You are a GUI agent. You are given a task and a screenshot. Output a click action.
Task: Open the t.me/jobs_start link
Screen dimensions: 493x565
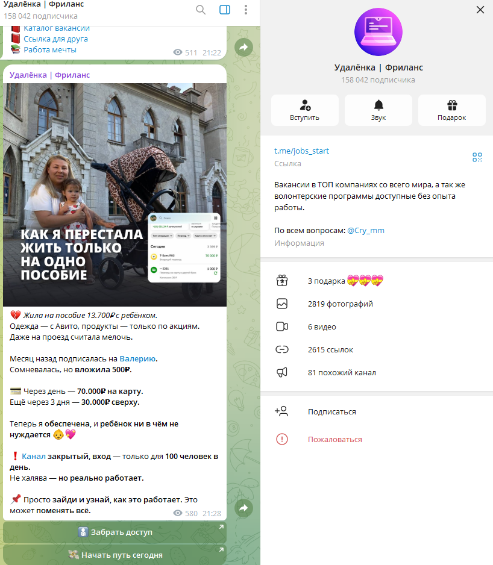(301, 151)
